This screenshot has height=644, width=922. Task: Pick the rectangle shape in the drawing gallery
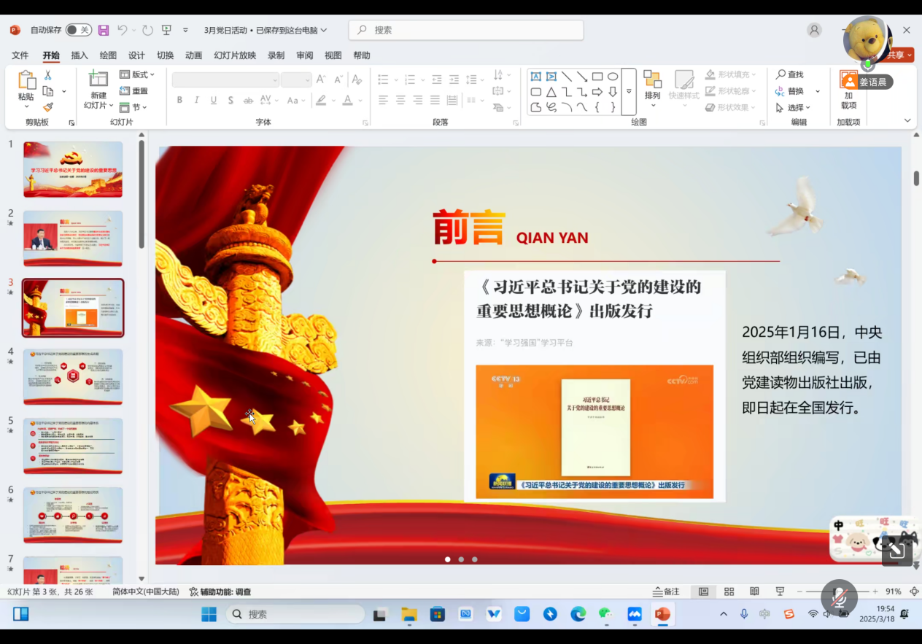coord(597,77)
